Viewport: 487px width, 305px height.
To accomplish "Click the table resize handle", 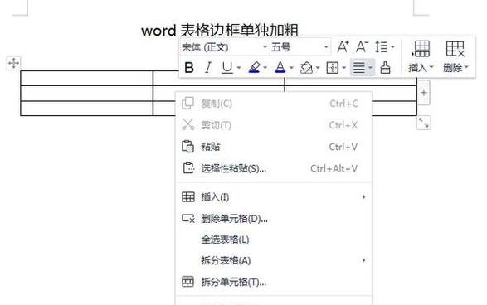I will (x=424, y=123).
